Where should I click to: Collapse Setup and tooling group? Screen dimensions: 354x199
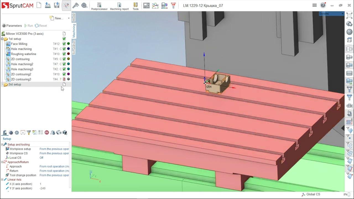pyautogui.click(x=2, y=145)
